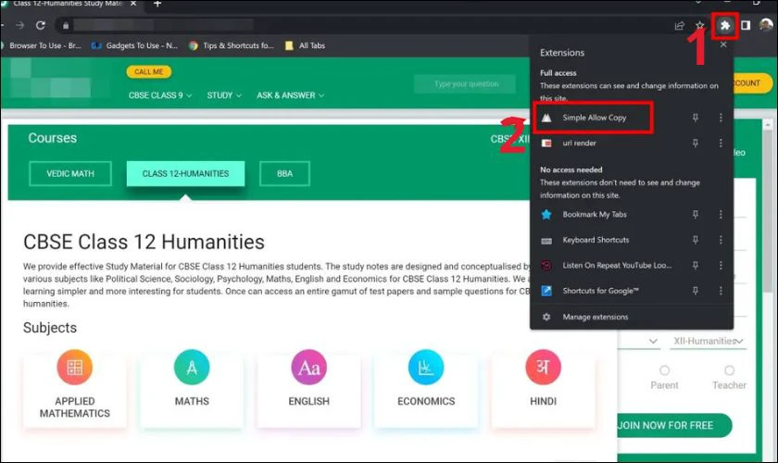Expand the ASK & ANSWER menu
Screen dimensions: 778x463
pyautogui.click(x=290, y=95)
